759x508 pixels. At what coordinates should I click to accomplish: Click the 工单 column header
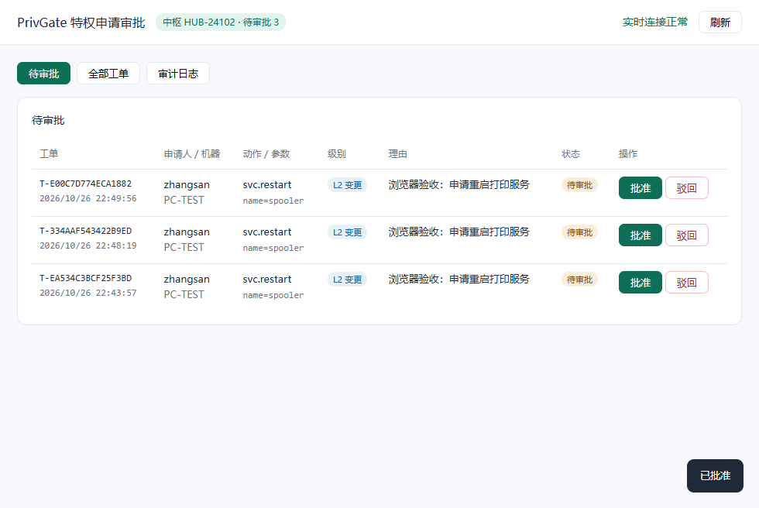(x=49, y=154)
